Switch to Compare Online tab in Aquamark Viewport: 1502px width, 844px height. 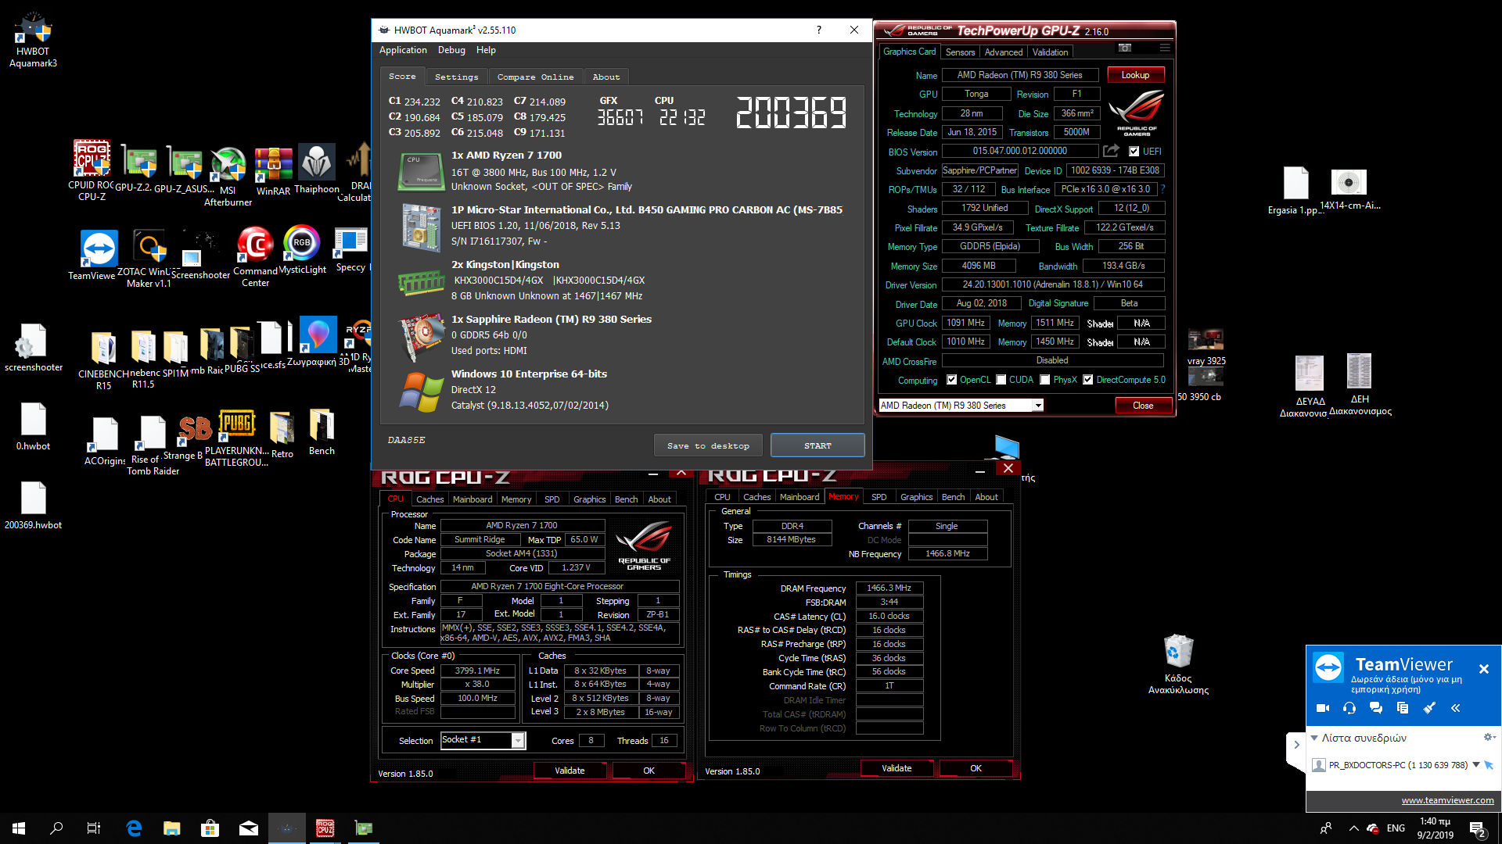(x=536, y=77)
